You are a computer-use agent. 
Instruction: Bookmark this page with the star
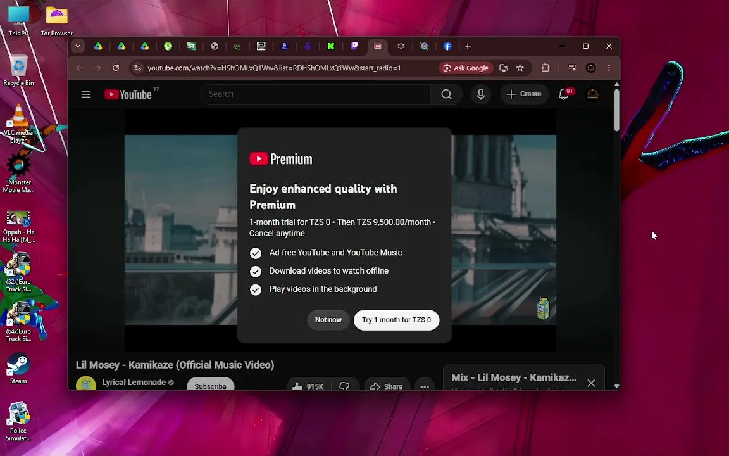pos(520,68)
